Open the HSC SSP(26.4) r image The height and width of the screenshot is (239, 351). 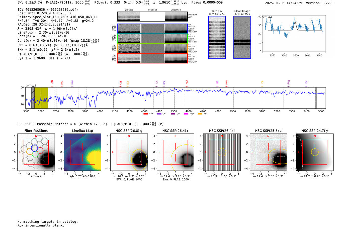[175, 152]
